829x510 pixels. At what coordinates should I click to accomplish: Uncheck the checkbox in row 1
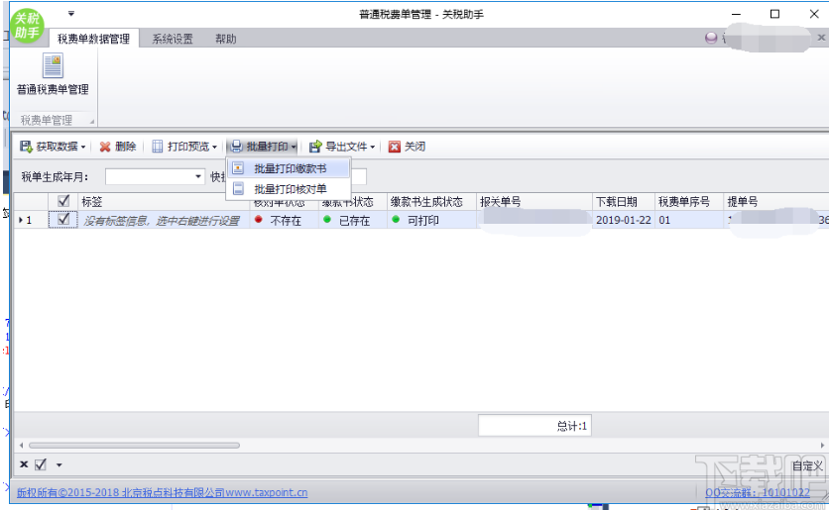(x=63, y=219)
